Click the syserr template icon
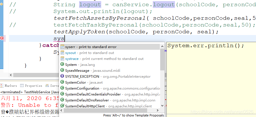The width and height of the screenshot is (256, 117). (x=62, y=47)
